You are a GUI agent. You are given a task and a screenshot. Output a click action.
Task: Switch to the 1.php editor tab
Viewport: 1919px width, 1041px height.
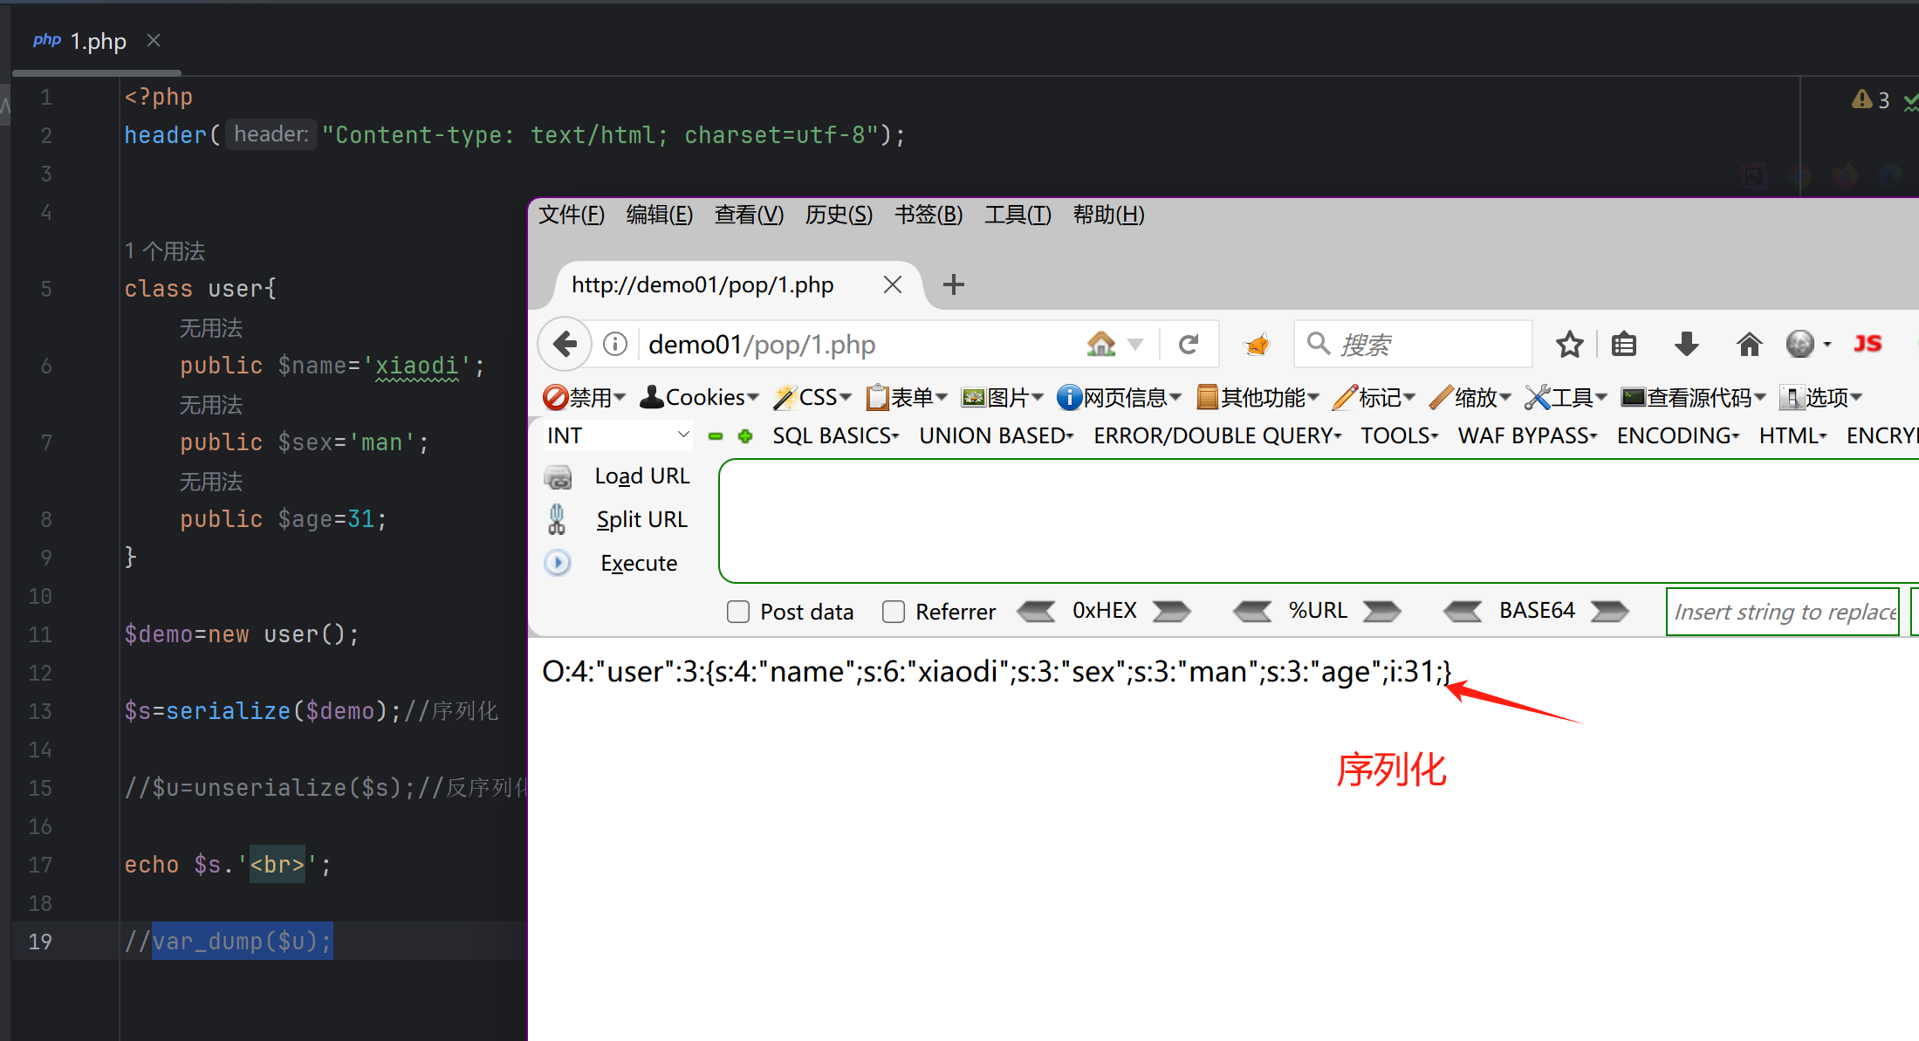(98, 41)
